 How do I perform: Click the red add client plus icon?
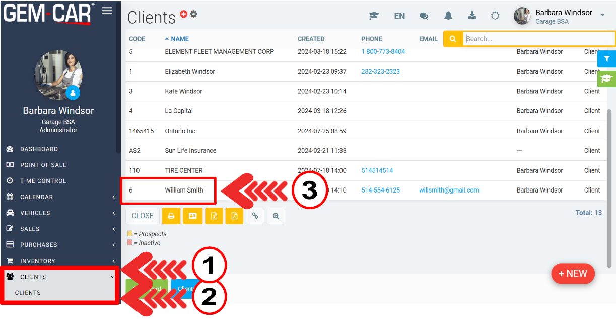click(184, 14)
